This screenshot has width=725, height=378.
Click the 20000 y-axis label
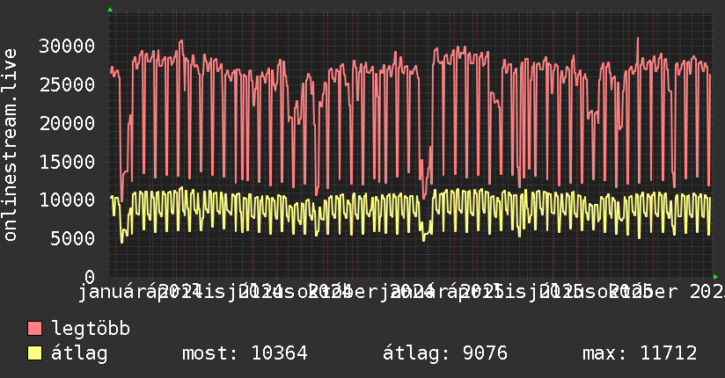67,123
